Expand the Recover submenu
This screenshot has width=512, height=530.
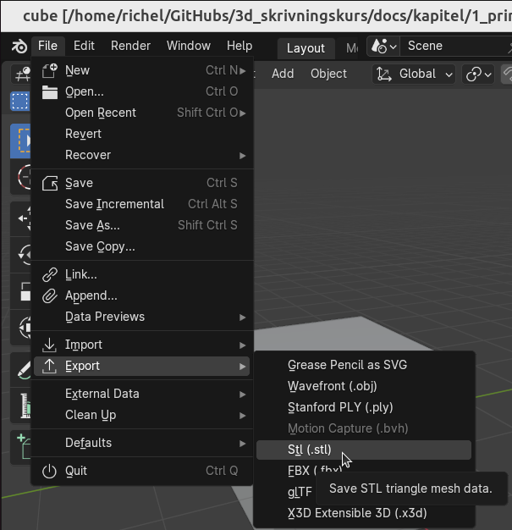tap(142, 155)
